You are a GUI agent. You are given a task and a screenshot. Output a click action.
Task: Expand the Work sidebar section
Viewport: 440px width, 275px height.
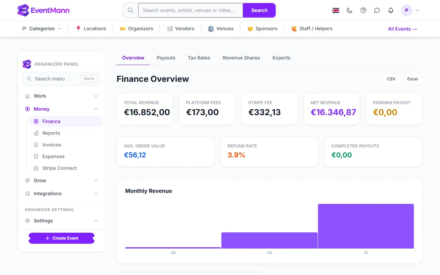[62, 96]
